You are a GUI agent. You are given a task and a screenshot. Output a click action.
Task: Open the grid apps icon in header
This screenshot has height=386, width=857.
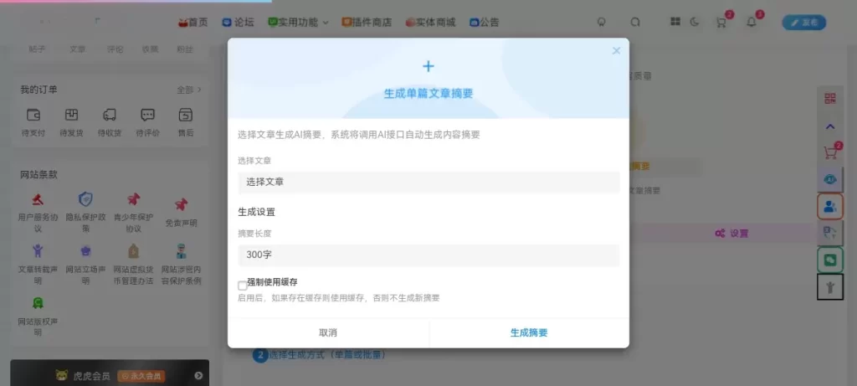(x=675, y=23)
